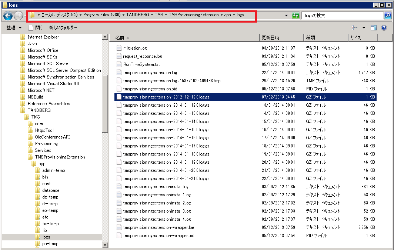Select request_response.log file

(x=142, y=56)
